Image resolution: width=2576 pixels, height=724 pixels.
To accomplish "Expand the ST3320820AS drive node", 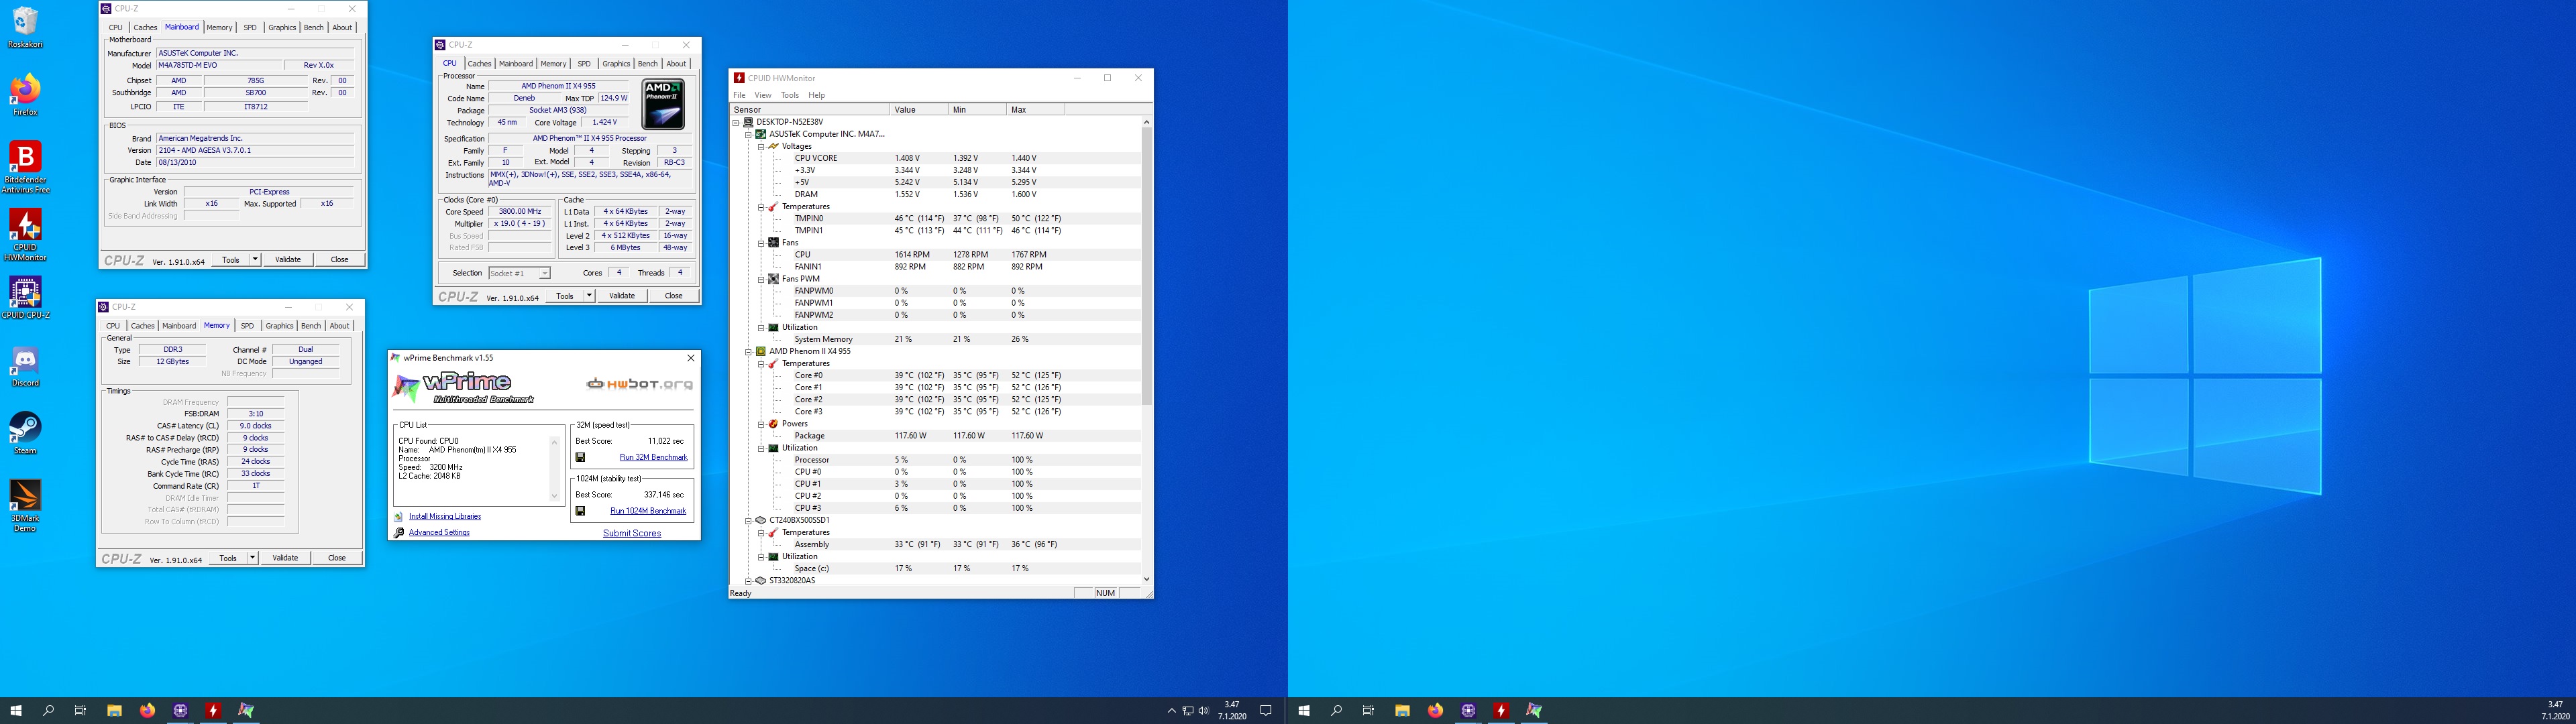I will [x=748, y=581].
